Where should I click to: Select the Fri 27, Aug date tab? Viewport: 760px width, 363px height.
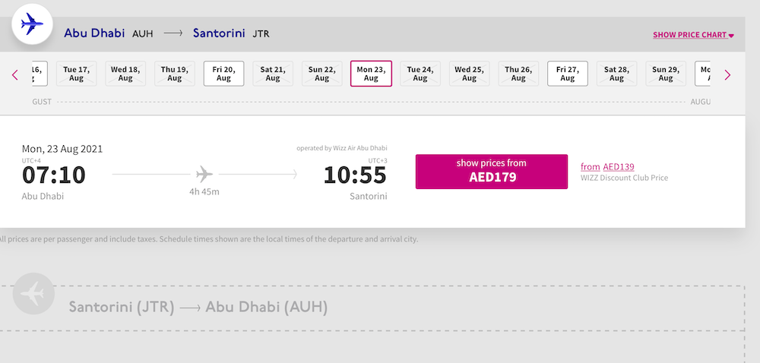click(568, 74)
